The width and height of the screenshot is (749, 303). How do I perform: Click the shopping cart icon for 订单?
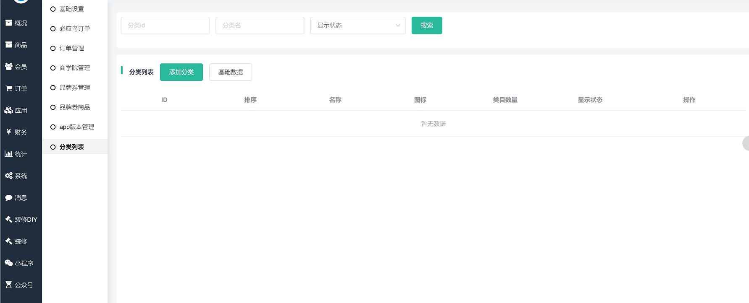coord(8,88)
